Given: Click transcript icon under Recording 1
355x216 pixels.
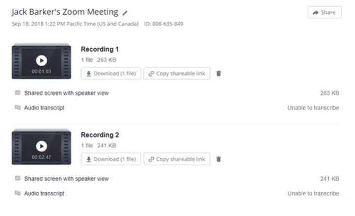Looking at the screenshot, I should [x=18, y=108].
